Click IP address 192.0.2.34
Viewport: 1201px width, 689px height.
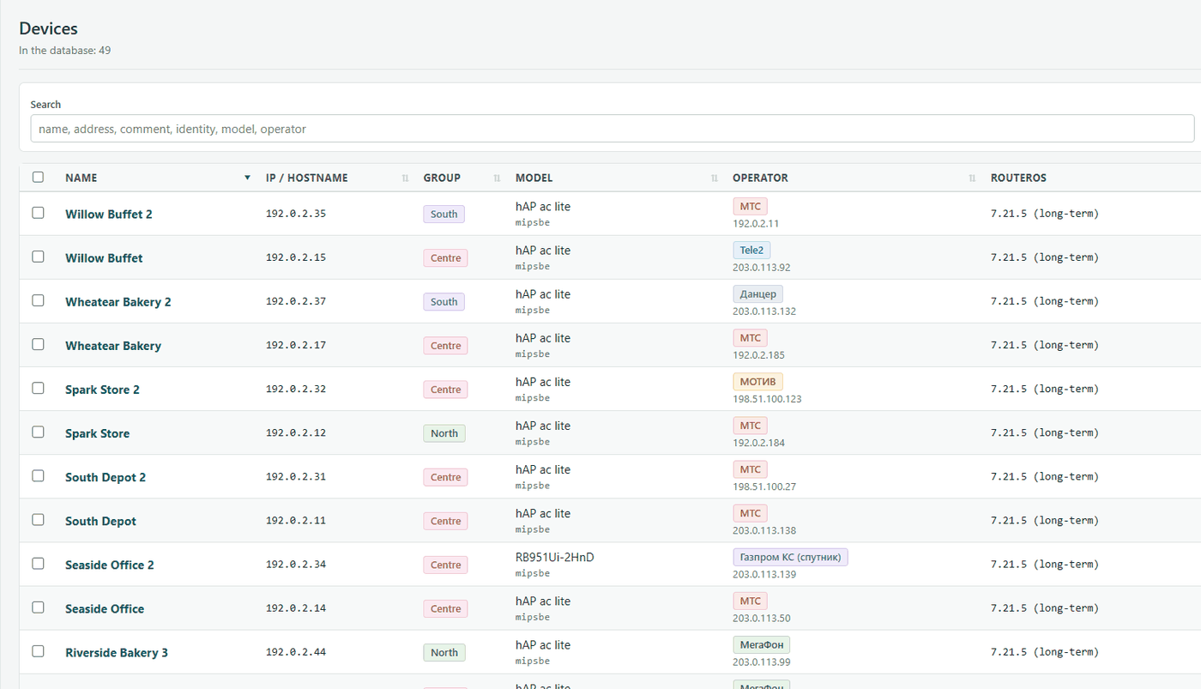(x=296, y=564)
